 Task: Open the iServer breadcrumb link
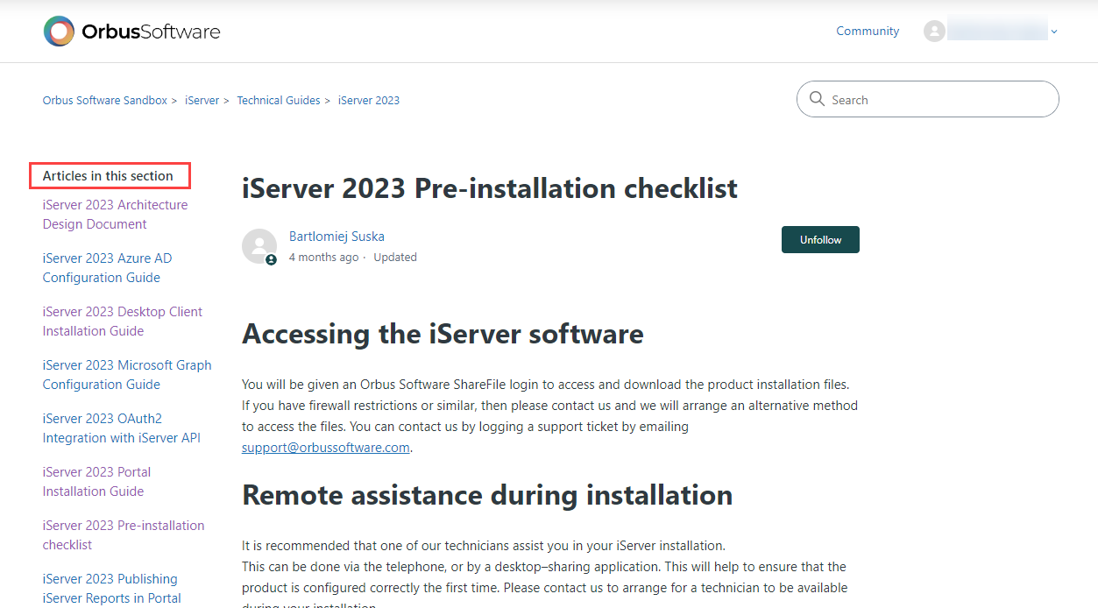click(202, 101)
